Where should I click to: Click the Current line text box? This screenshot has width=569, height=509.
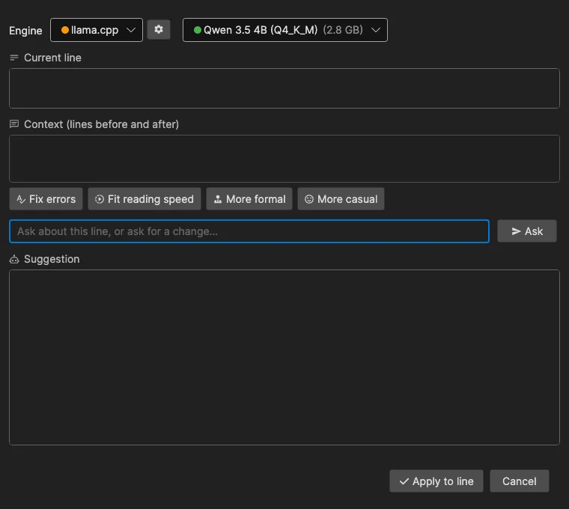click(x=284, y=88)
